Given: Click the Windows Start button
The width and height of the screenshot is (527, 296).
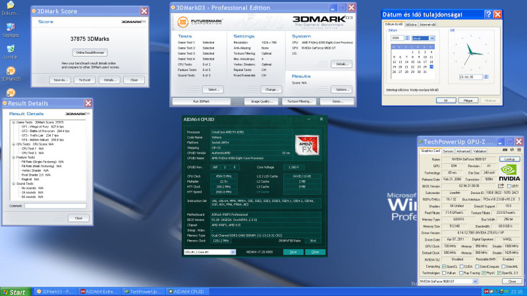Looking at the screenshot, I should click(x=16, y=292).
